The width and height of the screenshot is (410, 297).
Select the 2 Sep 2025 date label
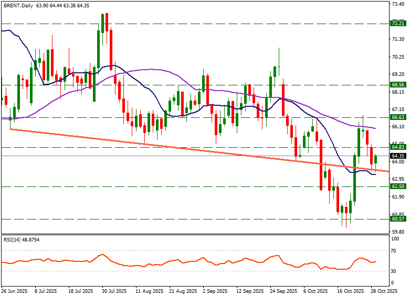(214, 290)
